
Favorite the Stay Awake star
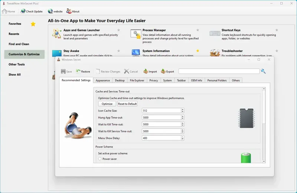(118, 51)
